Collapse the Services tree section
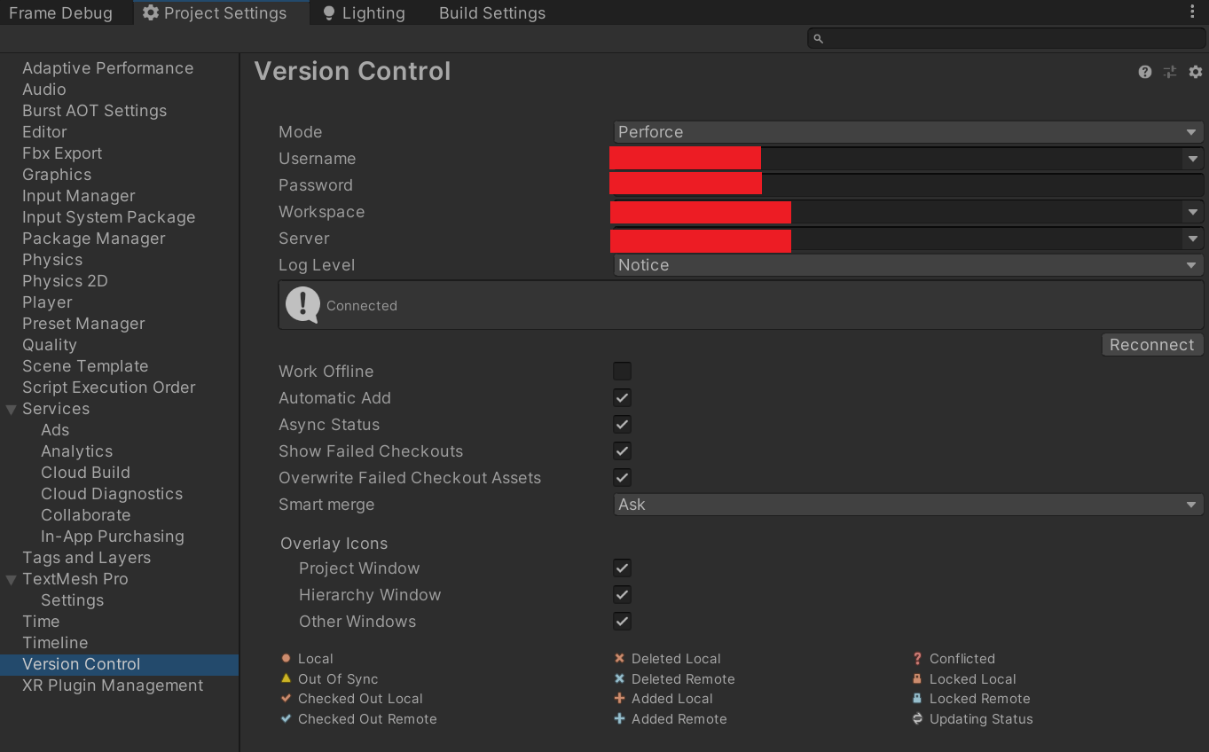This screenshot has width=1209, height=752. (x=12, y=409)
